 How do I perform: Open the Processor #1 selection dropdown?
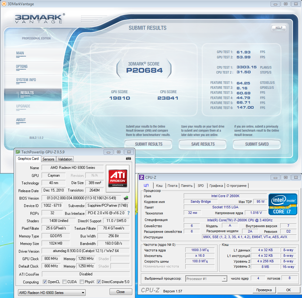pyautogui.click(x=206, y=278)
